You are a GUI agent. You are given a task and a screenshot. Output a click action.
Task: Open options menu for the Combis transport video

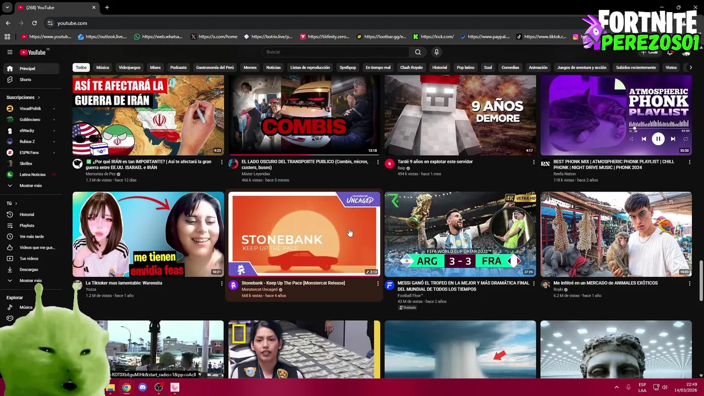tap(378, 162)
